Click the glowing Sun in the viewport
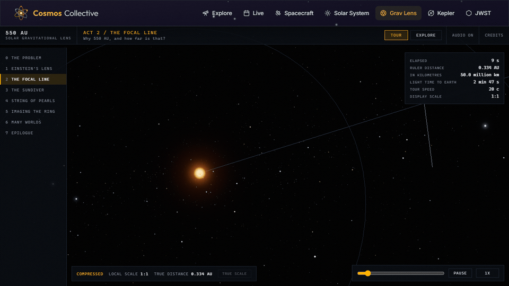509x286 pixels. click(200, 173)
